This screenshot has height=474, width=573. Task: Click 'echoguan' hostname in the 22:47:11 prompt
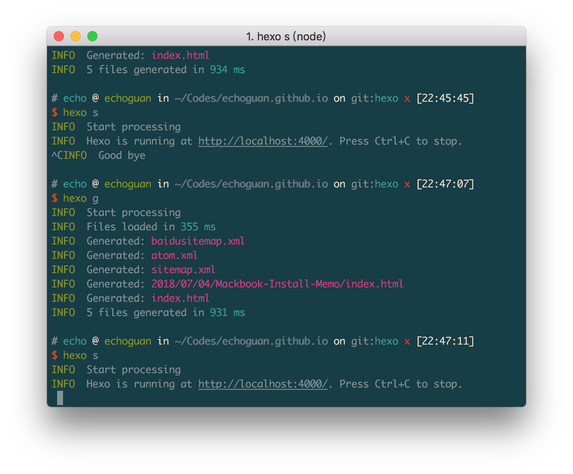(x=128, y=341)
